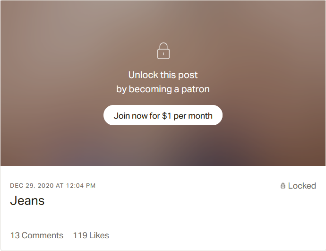The height and width of the screenshot is (251, 326).
Task: Click the Locked status label
Action: (x=302, y=186)
